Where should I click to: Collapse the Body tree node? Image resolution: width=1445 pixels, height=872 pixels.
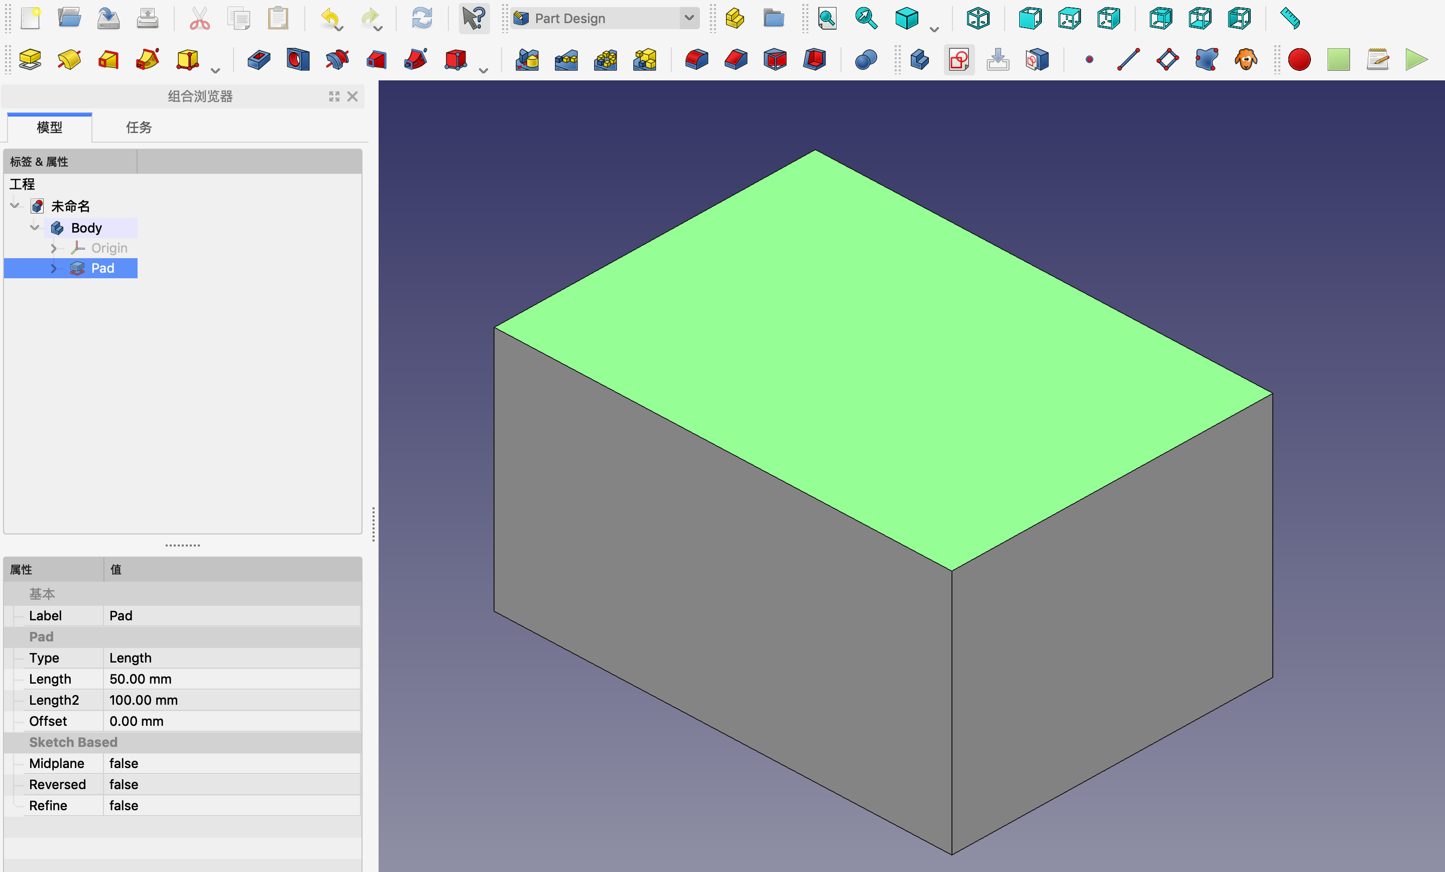click(35, 228)
